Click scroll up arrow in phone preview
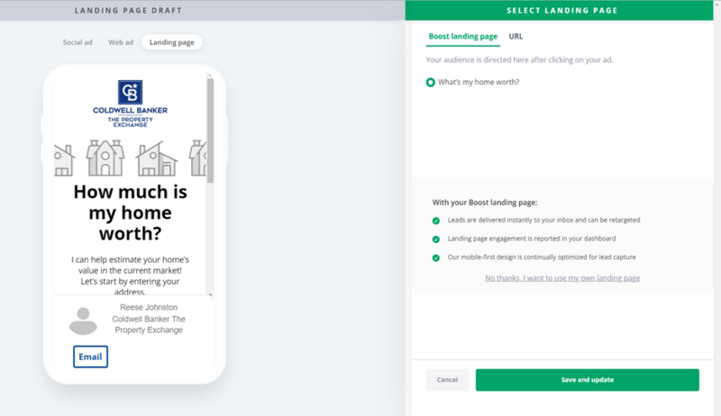This screenshot has height=416, width=721. [210, 75]
